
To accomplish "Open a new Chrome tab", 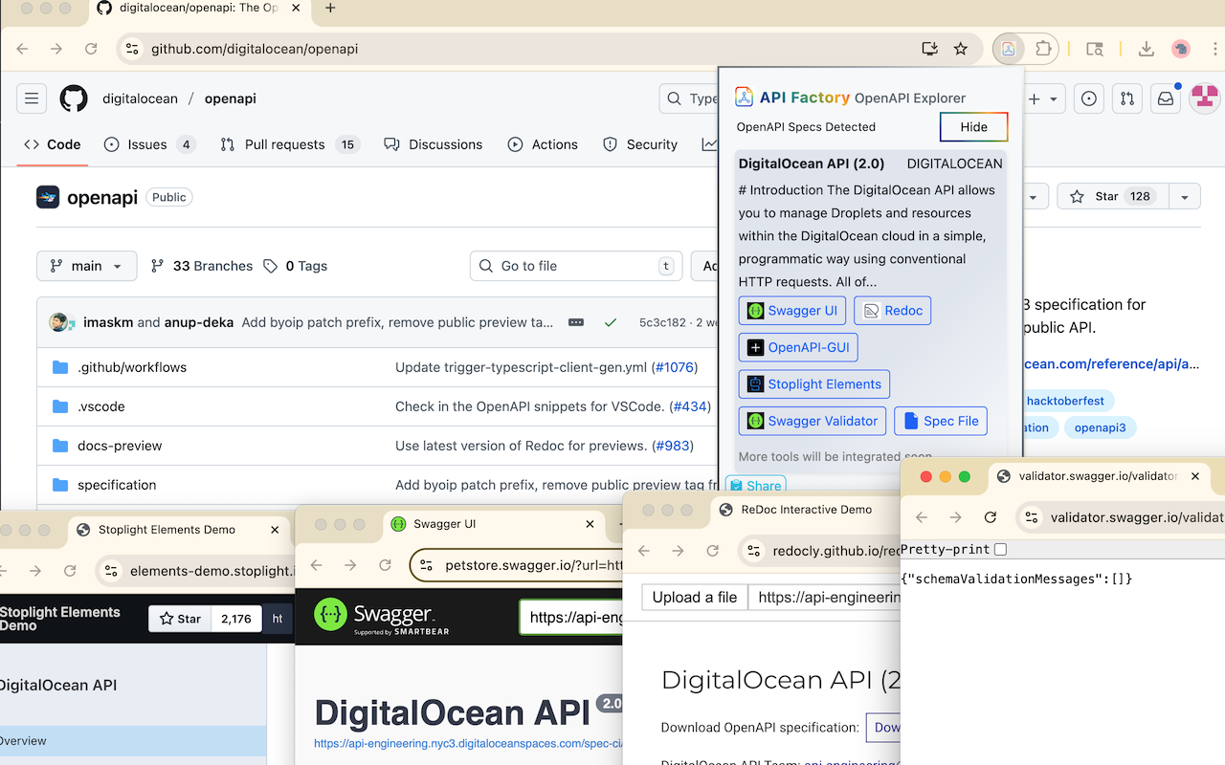I will (x=330, y=9).
